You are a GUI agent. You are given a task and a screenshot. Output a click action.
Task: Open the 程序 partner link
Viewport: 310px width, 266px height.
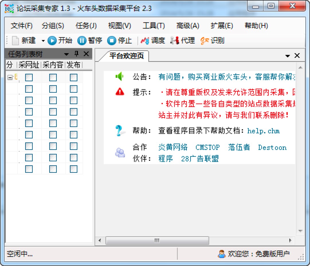pyautogui.click(x=166, y=158)
